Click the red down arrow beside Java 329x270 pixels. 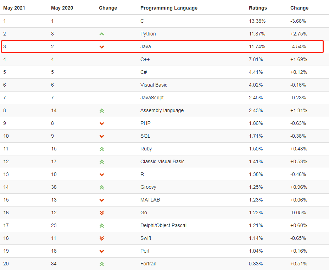102,47
